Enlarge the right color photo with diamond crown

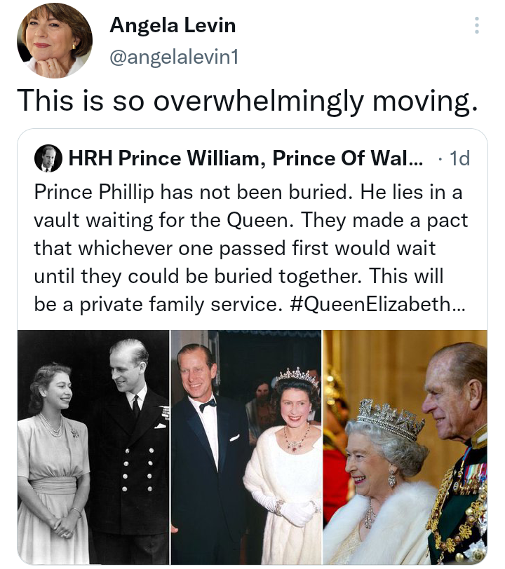click(x=405, y=447)
